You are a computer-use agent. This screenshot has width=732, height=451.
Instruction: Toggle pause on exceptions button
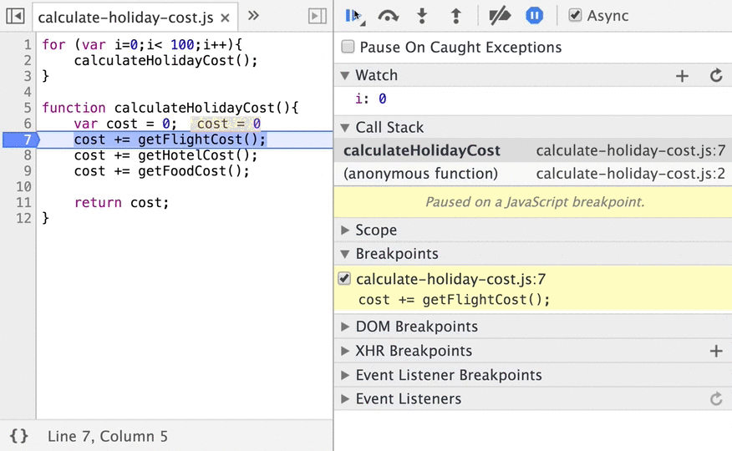point(534,16)
